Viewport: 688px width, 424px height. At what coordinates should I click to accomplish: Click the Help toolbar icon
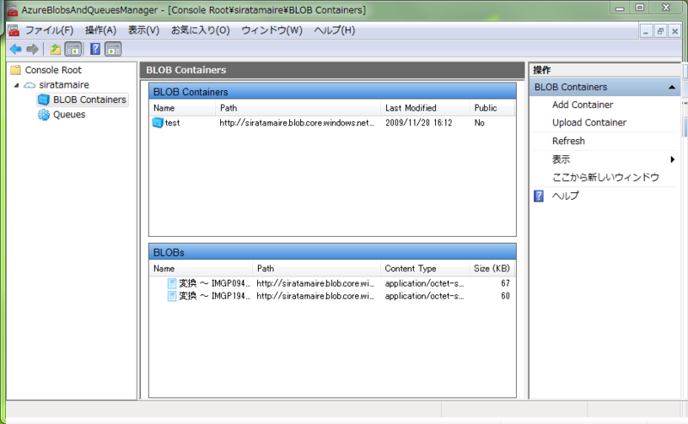[95, 49]
